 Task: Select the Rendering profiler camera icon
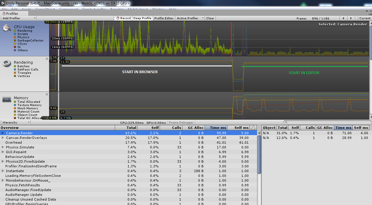[7, 64]
